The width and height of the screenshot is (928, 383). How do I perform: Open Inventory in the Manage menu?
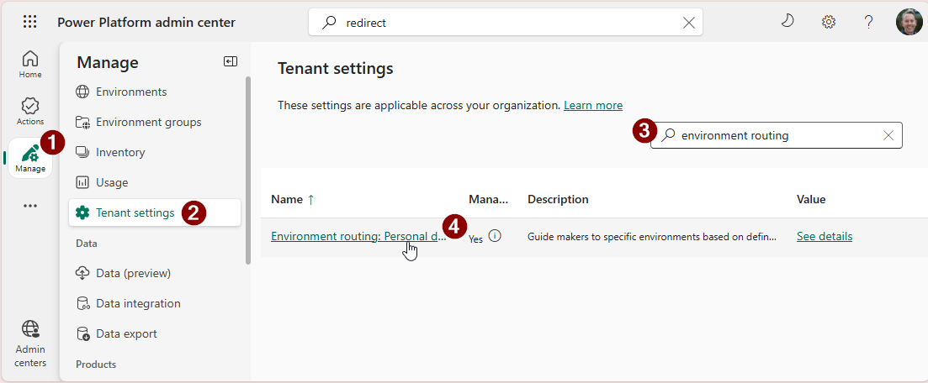tap(120, 153)
